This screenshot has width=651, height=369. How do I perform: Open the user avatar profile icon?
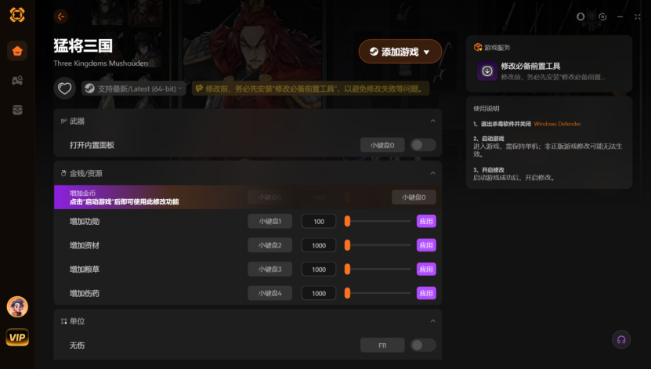click(x=17, y=307)
